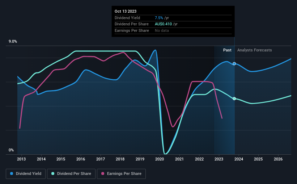
Task: Click the Analysts Forecasts label
Action: [255, 50]
